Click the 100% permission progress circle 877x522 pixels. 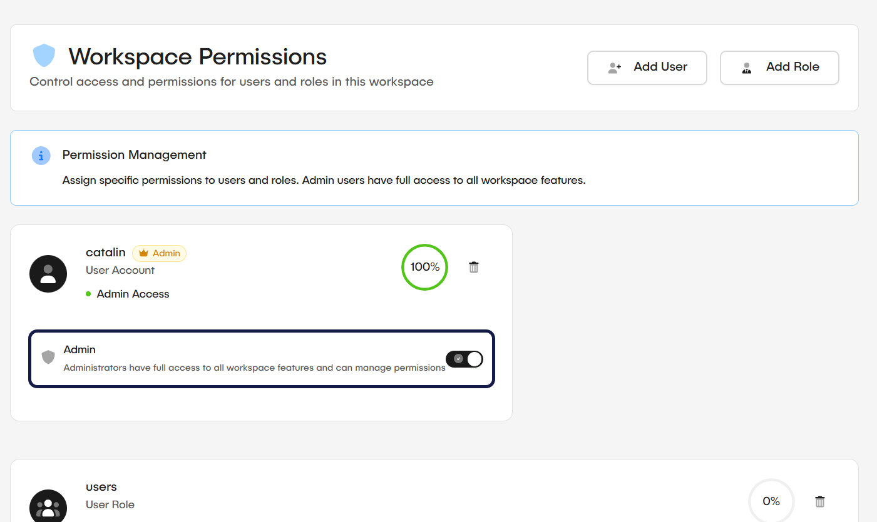tap(424, 267)
